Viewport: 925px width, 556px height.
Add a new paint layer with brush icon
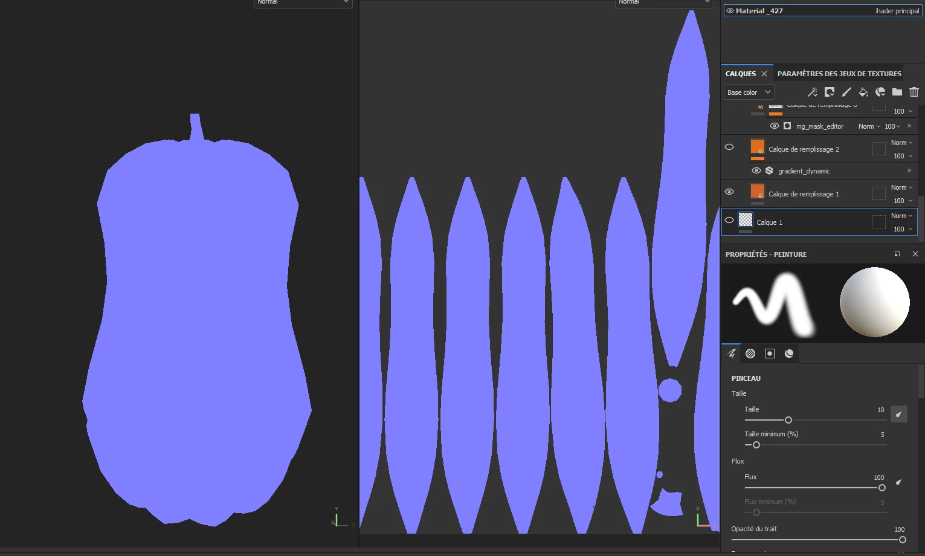tap(846, 92)
